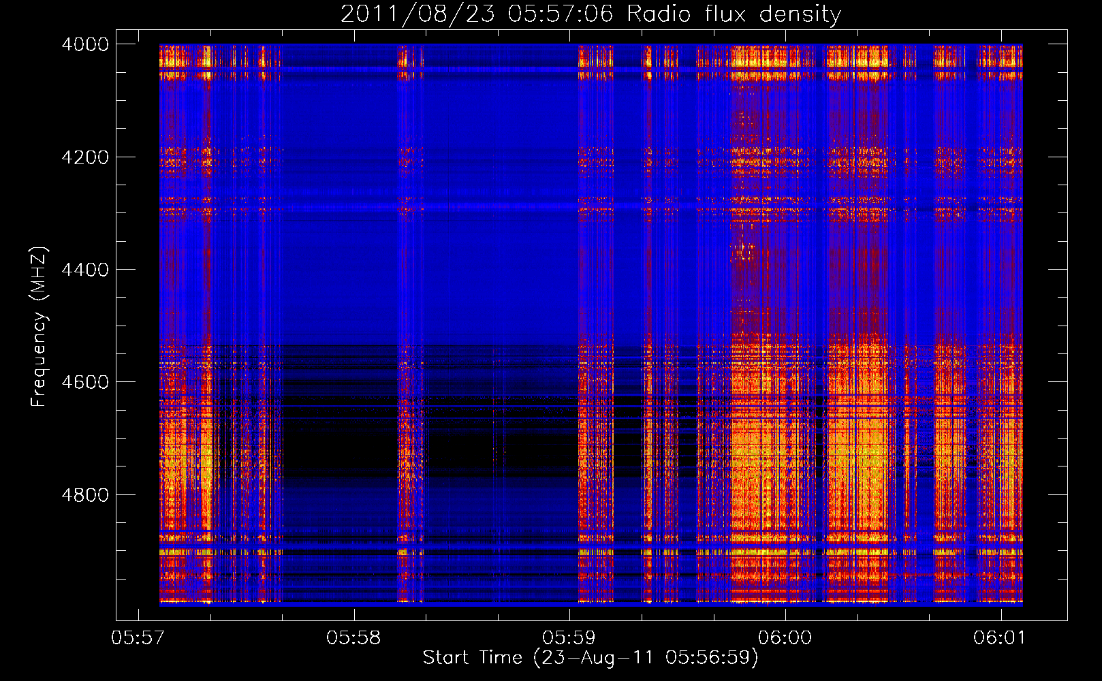Screen dimensions: 1102x681
Task: Click the plot title '2011/08/23 05:57:06 Radio flux density'
Action: point(591,14)
